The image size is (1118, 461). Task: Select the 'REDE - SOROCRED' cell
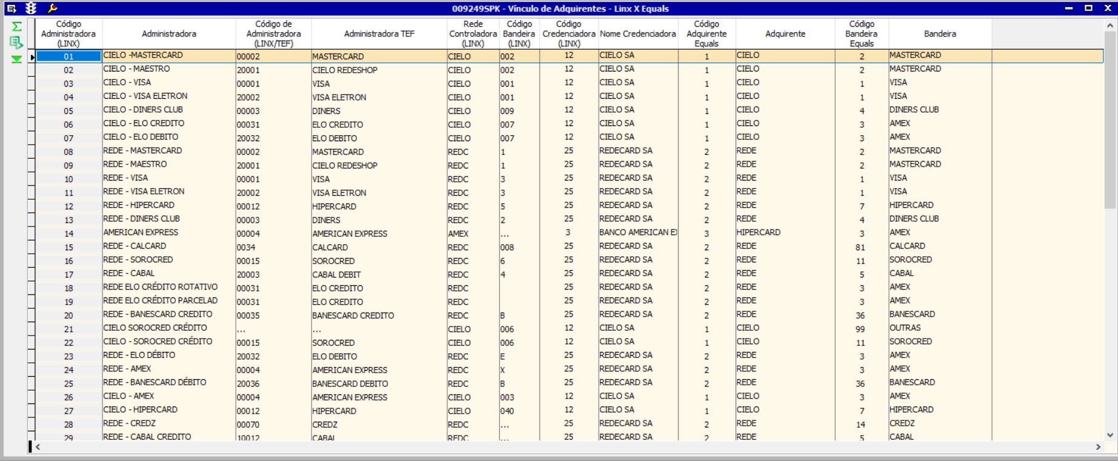[169, 260]
